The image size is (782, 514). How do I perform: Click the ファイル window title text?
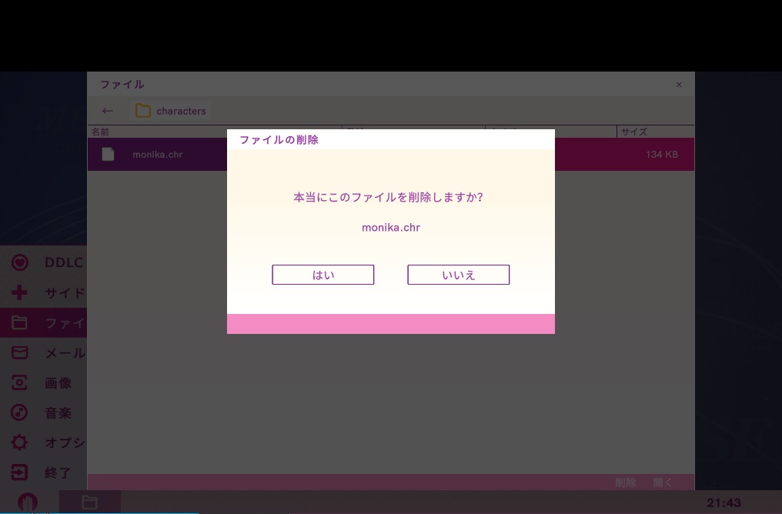(x=122, y=84)
